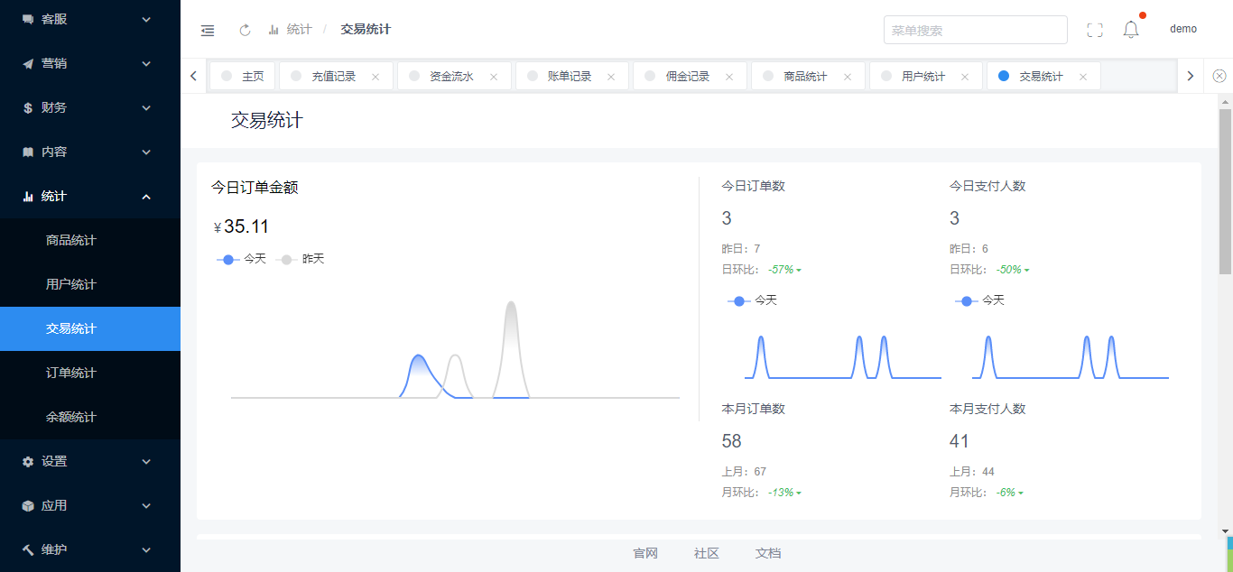This screenshot has width=1233, height=572.
Task: Open the 社区 footer link
Action: coord(707,553)
